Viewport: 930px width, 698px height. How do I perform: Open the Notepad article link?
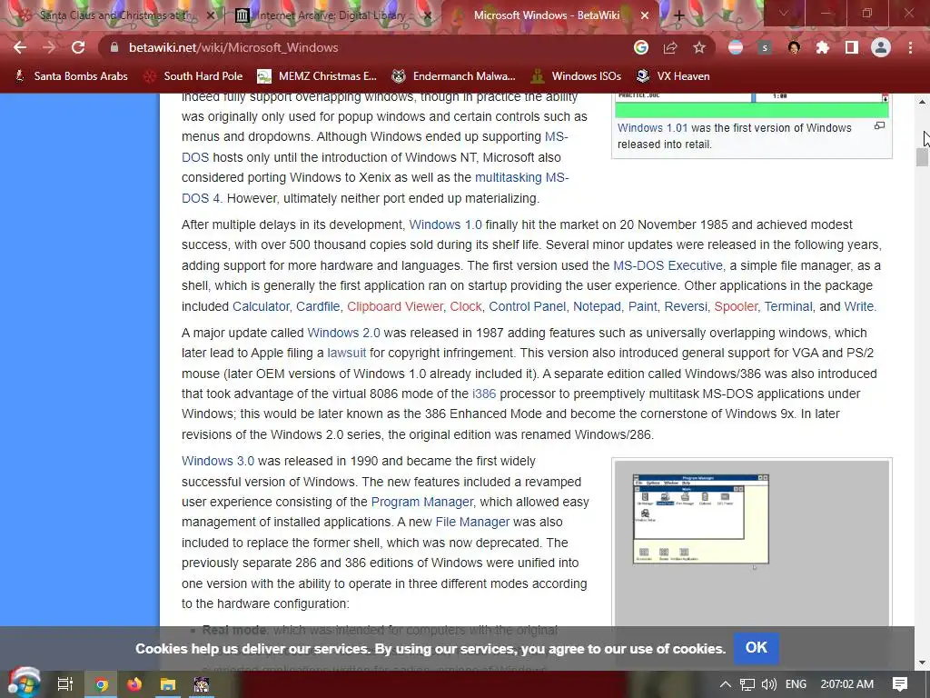[597, 306]
